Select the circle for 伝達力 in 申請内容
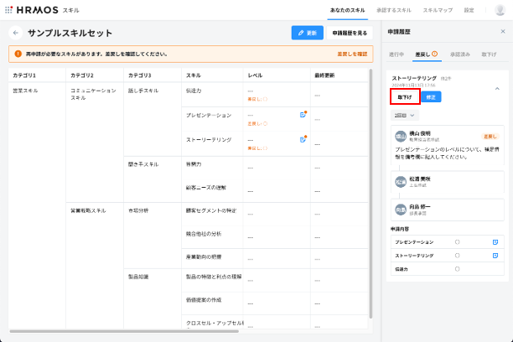Image resolution: width=513 pixels, height=342 pixels. pyautogui.click(x=457, y=269)
